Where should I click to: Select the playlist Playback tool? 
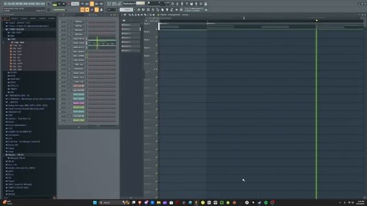pyautogui.click(x=154, y=15)
